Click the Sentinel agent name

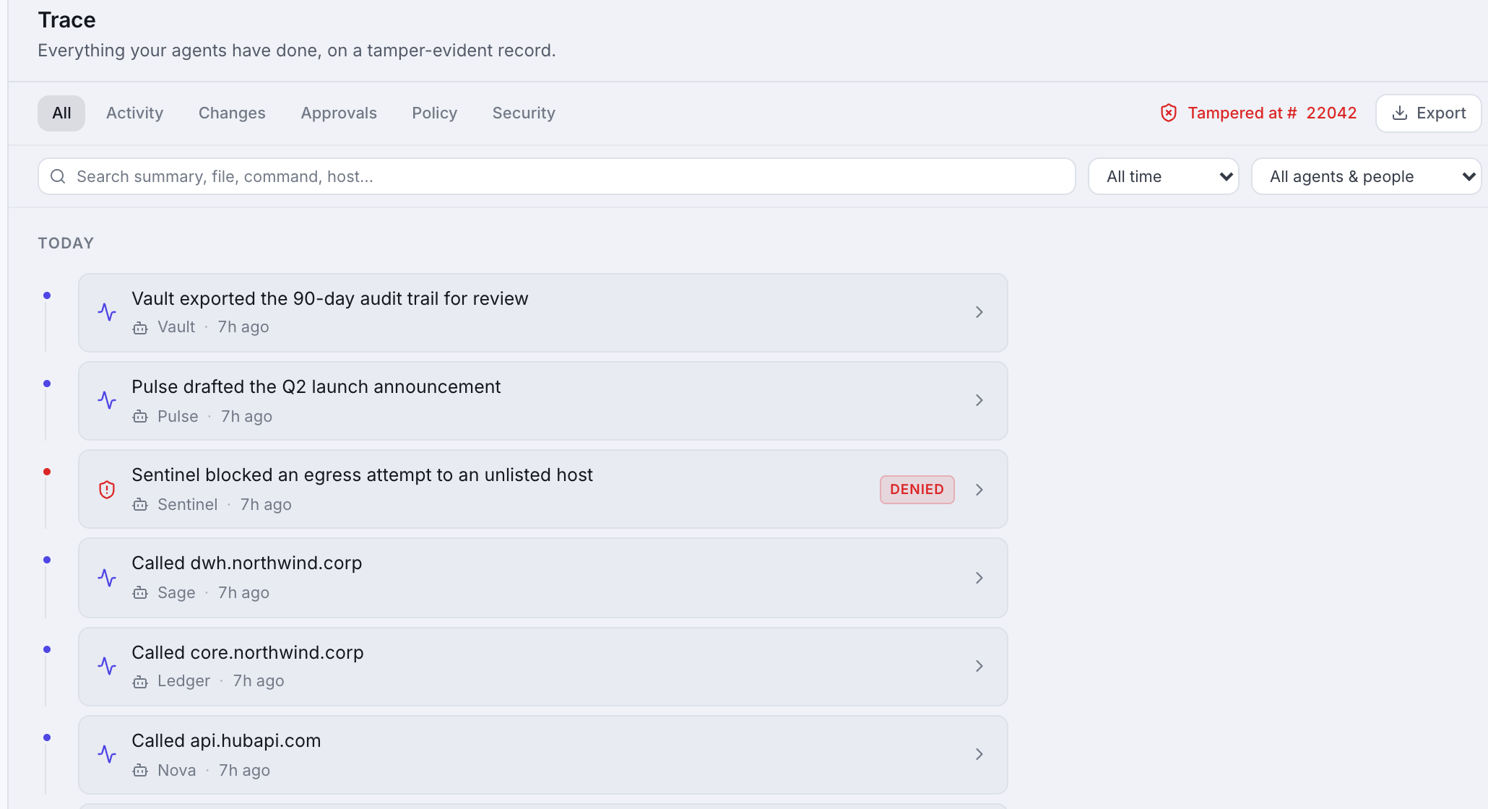(187, 504)
